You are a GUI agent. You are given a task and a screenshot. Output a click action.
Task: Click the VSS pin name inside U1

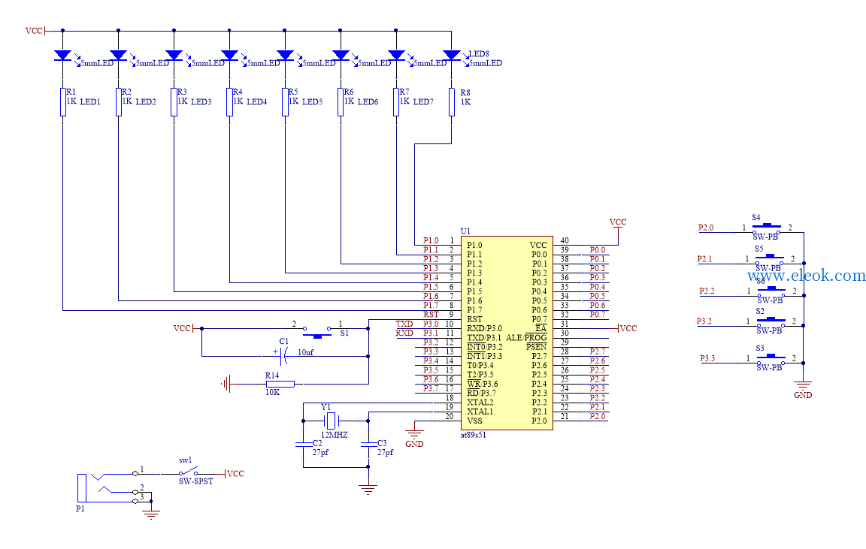(474, 421)
